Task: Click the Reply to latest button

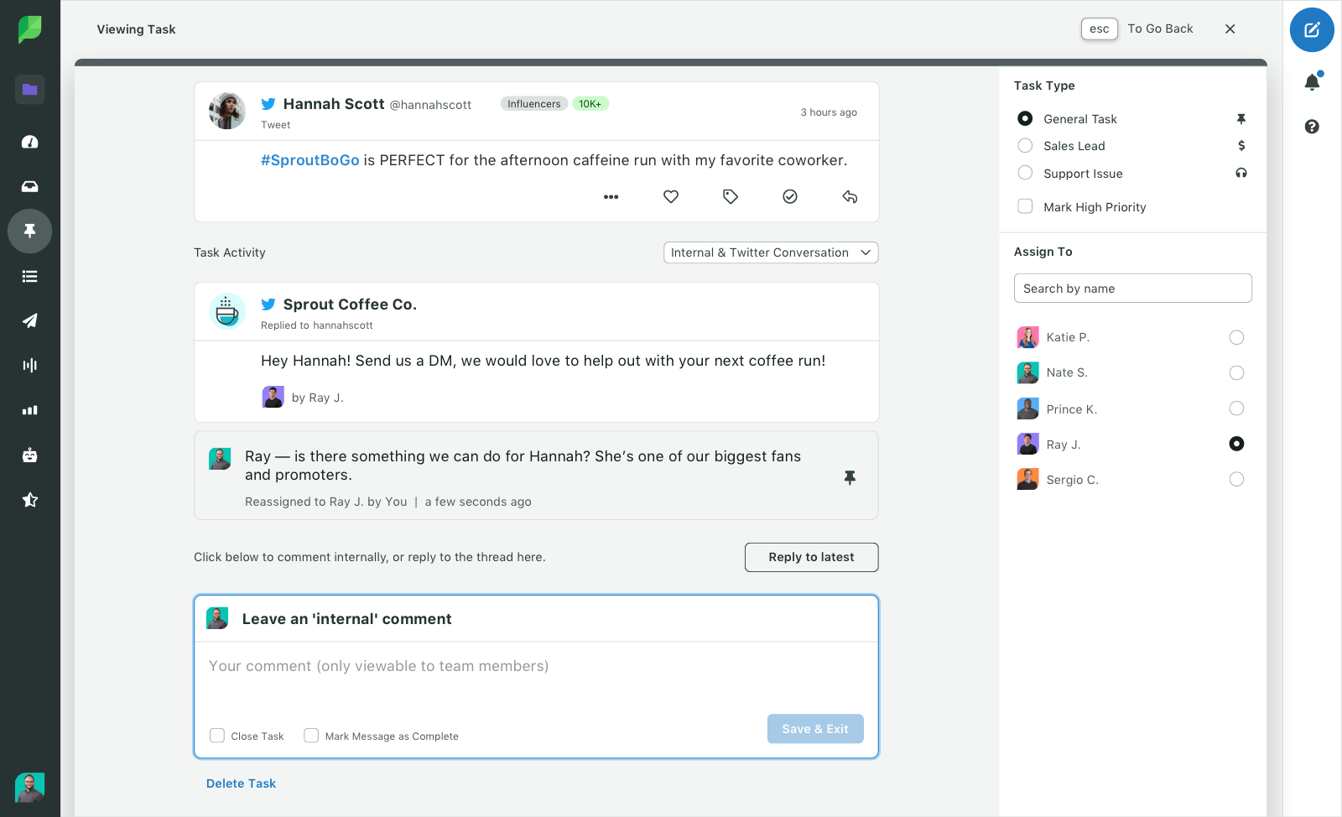Action: [810, 557]
